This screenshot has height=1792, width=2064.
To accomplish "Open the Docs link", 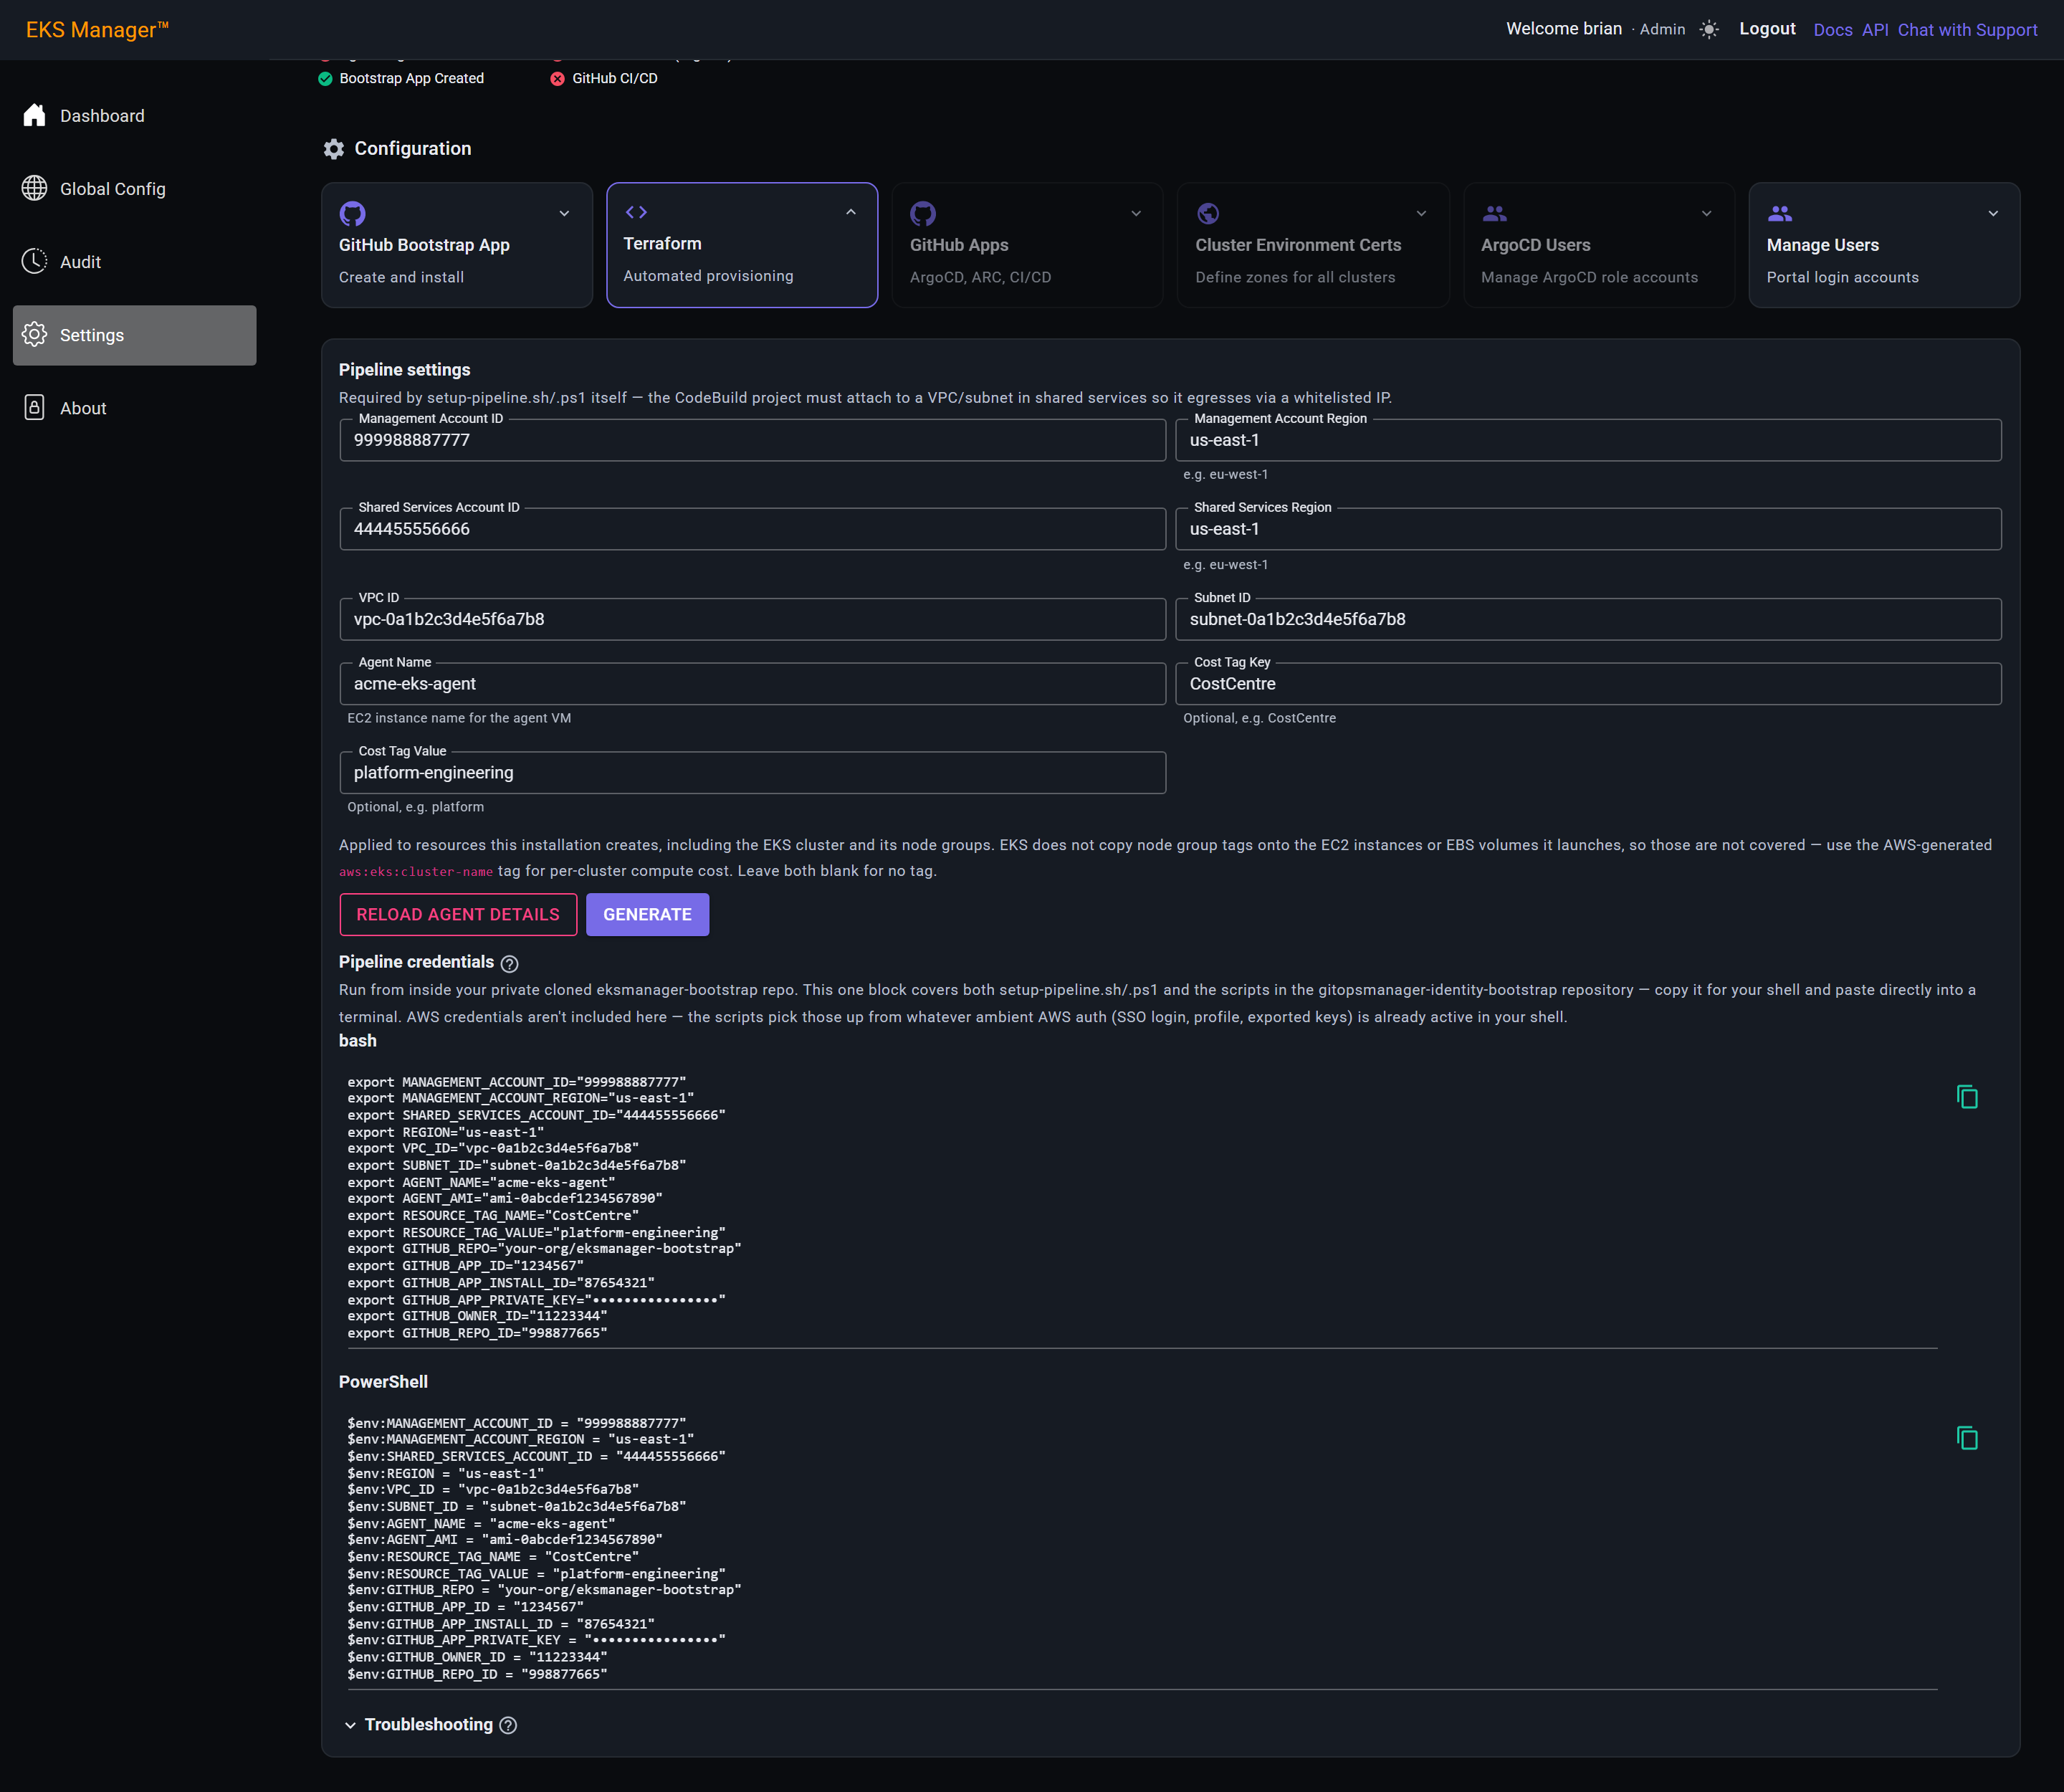I will click(x=1832, y=30).
